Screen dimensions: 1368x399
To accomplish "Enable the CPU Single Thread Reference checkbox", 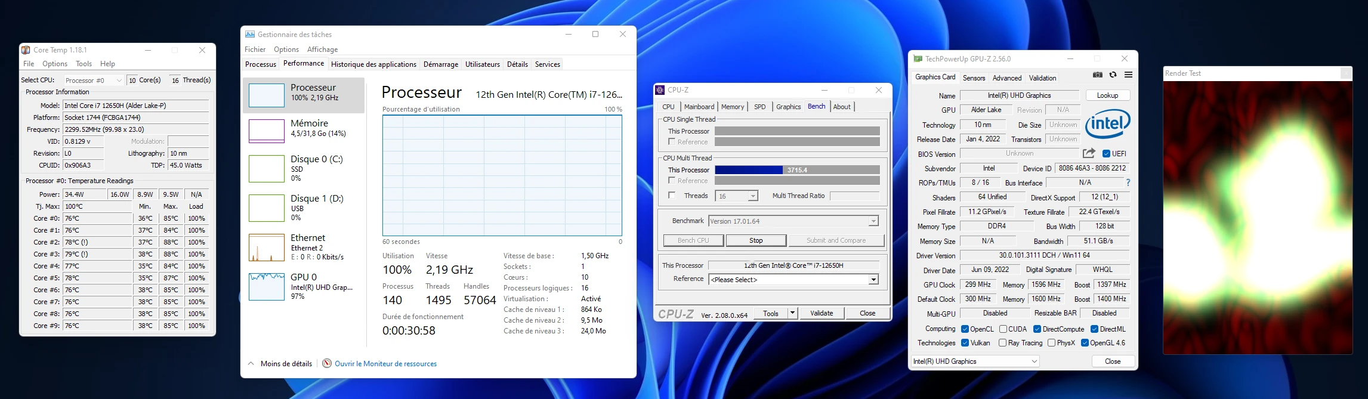I will [672, 142].
